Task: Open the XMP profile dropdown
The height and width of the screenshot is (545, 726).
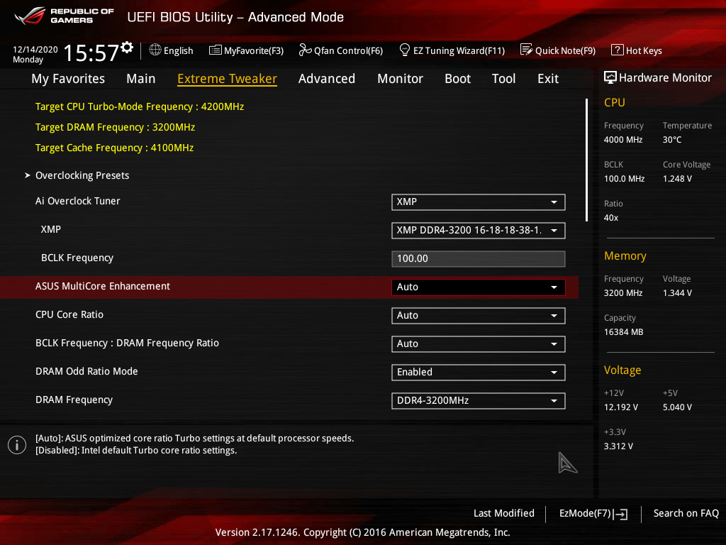Action: click(478, 230)
